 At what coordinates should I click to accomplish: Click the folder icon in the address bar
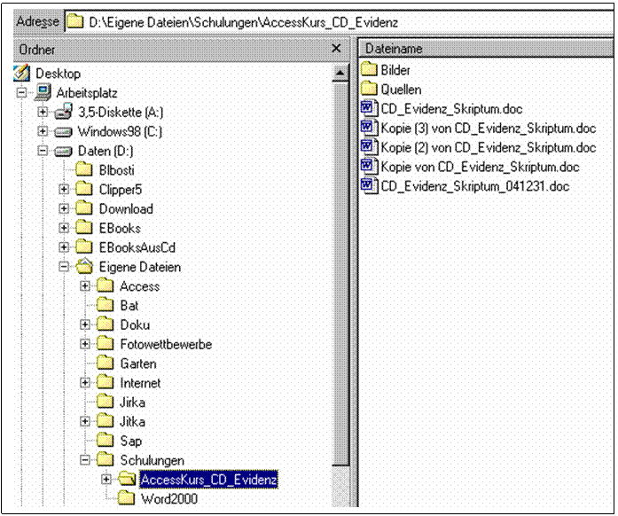click(x=74, y=21)
